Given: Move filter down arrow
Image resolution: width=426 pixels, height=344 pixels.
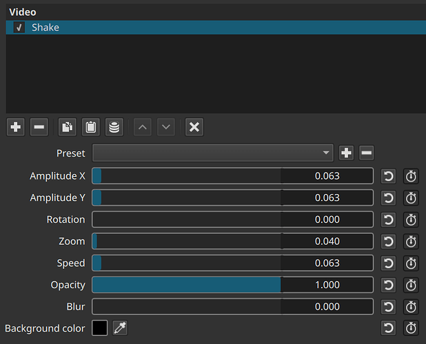Looking at the screenshot, I should pyautogui.click(x=166, y=127).
